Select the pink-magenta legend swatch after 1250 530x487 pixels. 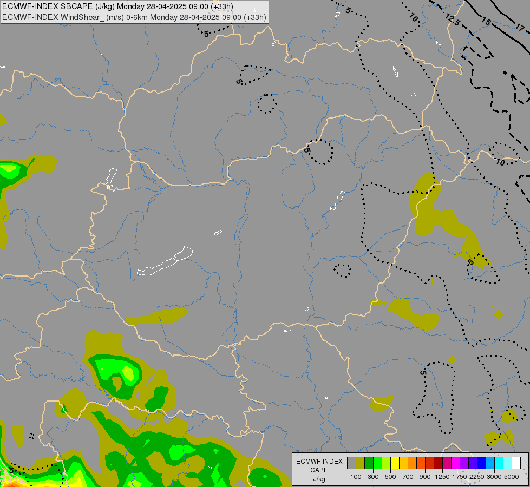[x=447, y=463]
